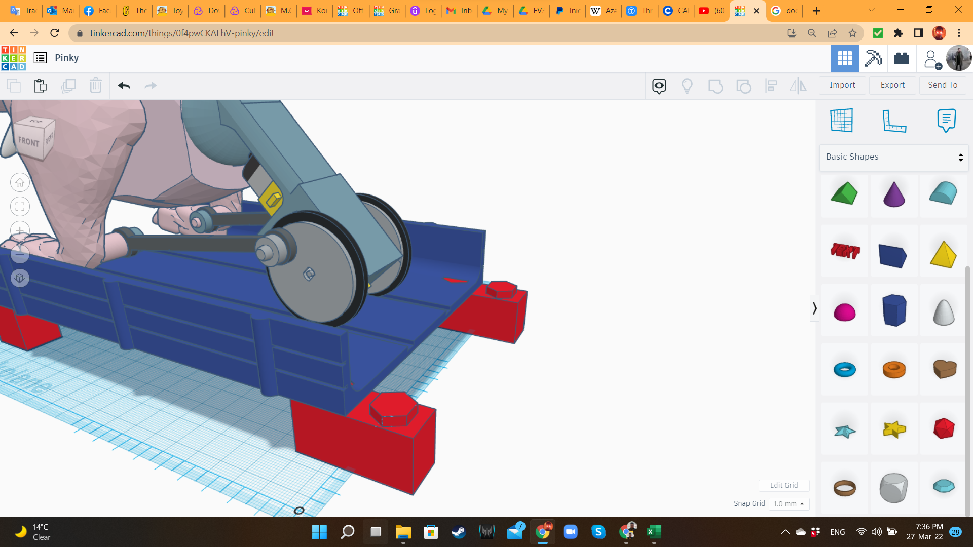Click the undo arrow
This screenshot has height=547, width=973.
(124, 86)
